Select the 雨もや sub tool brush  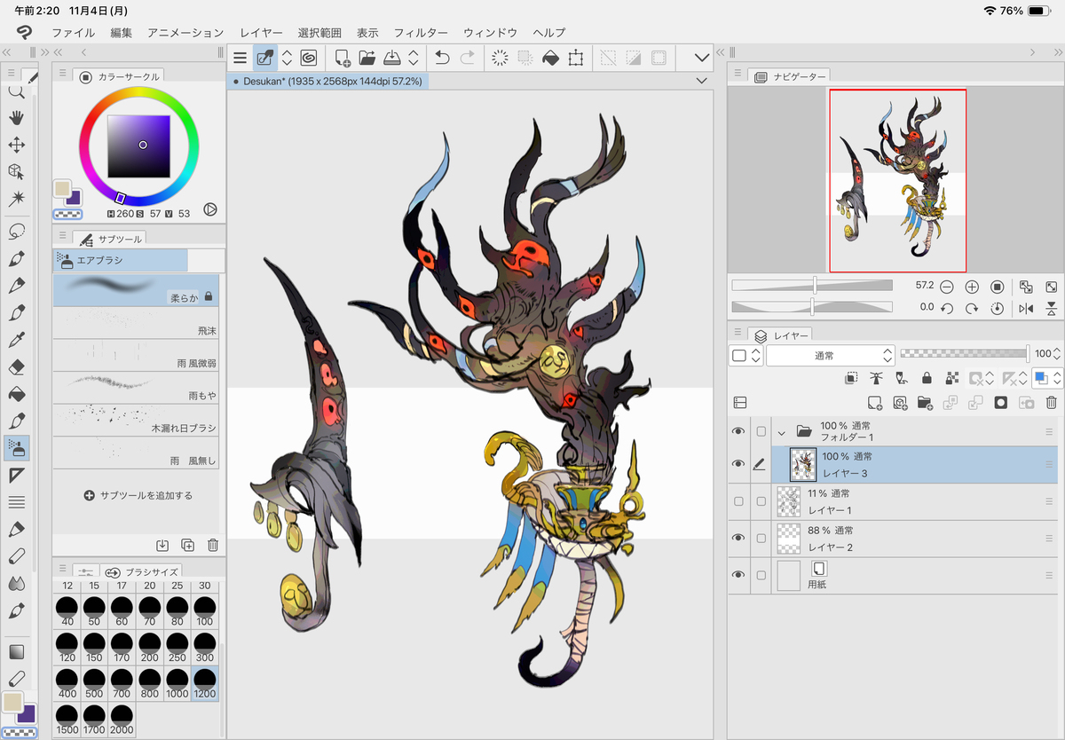point(136,387)
